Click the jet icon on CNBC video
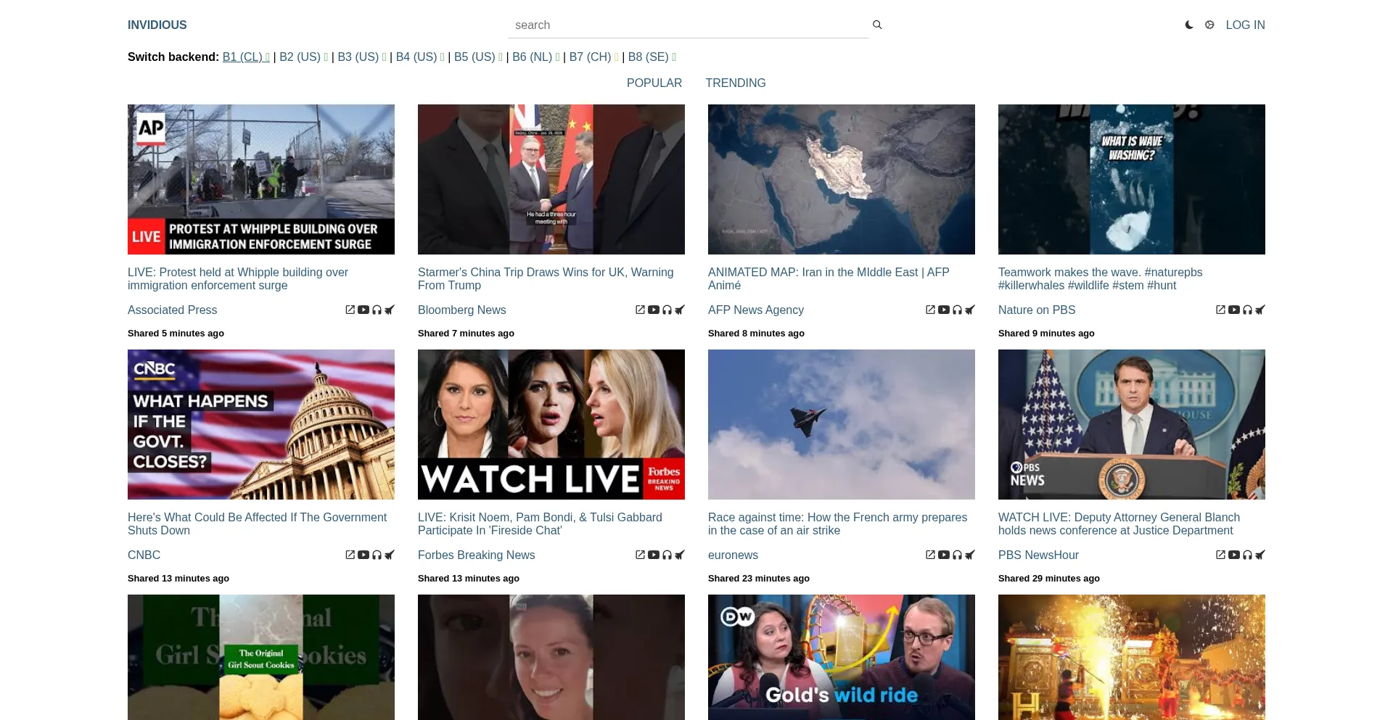1393x720 pixels. (x=390, y=555)
